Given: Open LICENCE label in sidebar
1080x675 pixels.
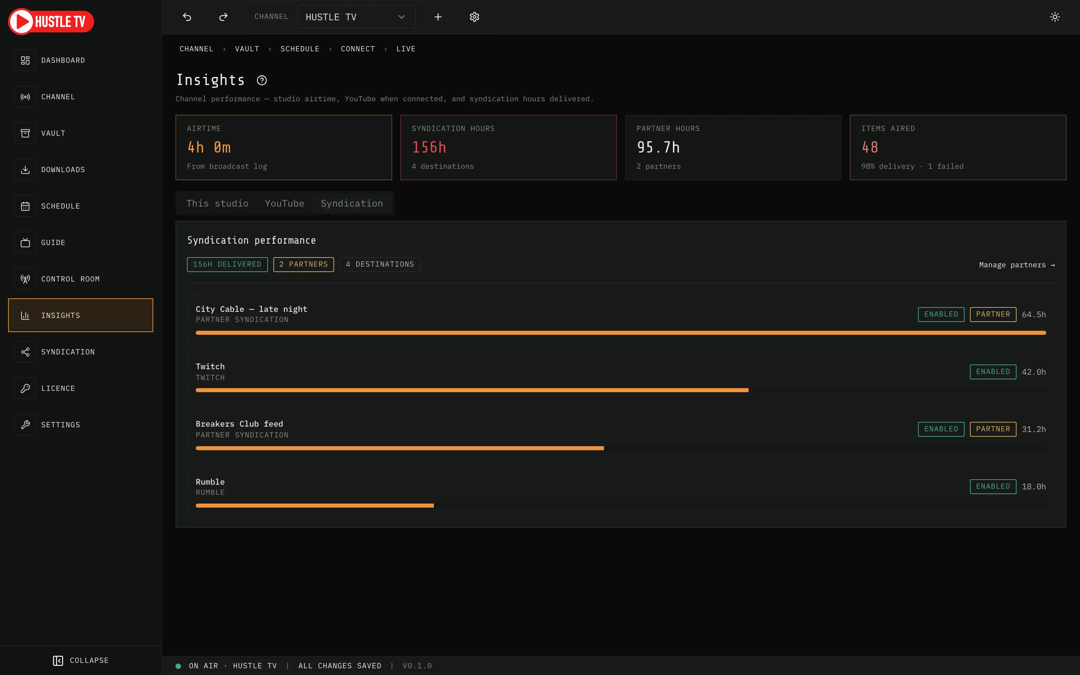Looking at the screenshot, I should pyautogui.click(x=58, y=388).
